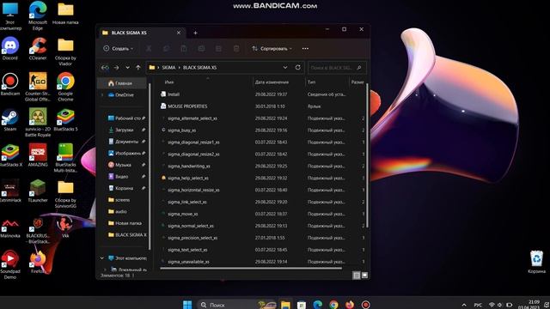This screenshot has width=550, height=309.
Task: Open TLauncher desktop shortcut
Action: coord(38,191)
